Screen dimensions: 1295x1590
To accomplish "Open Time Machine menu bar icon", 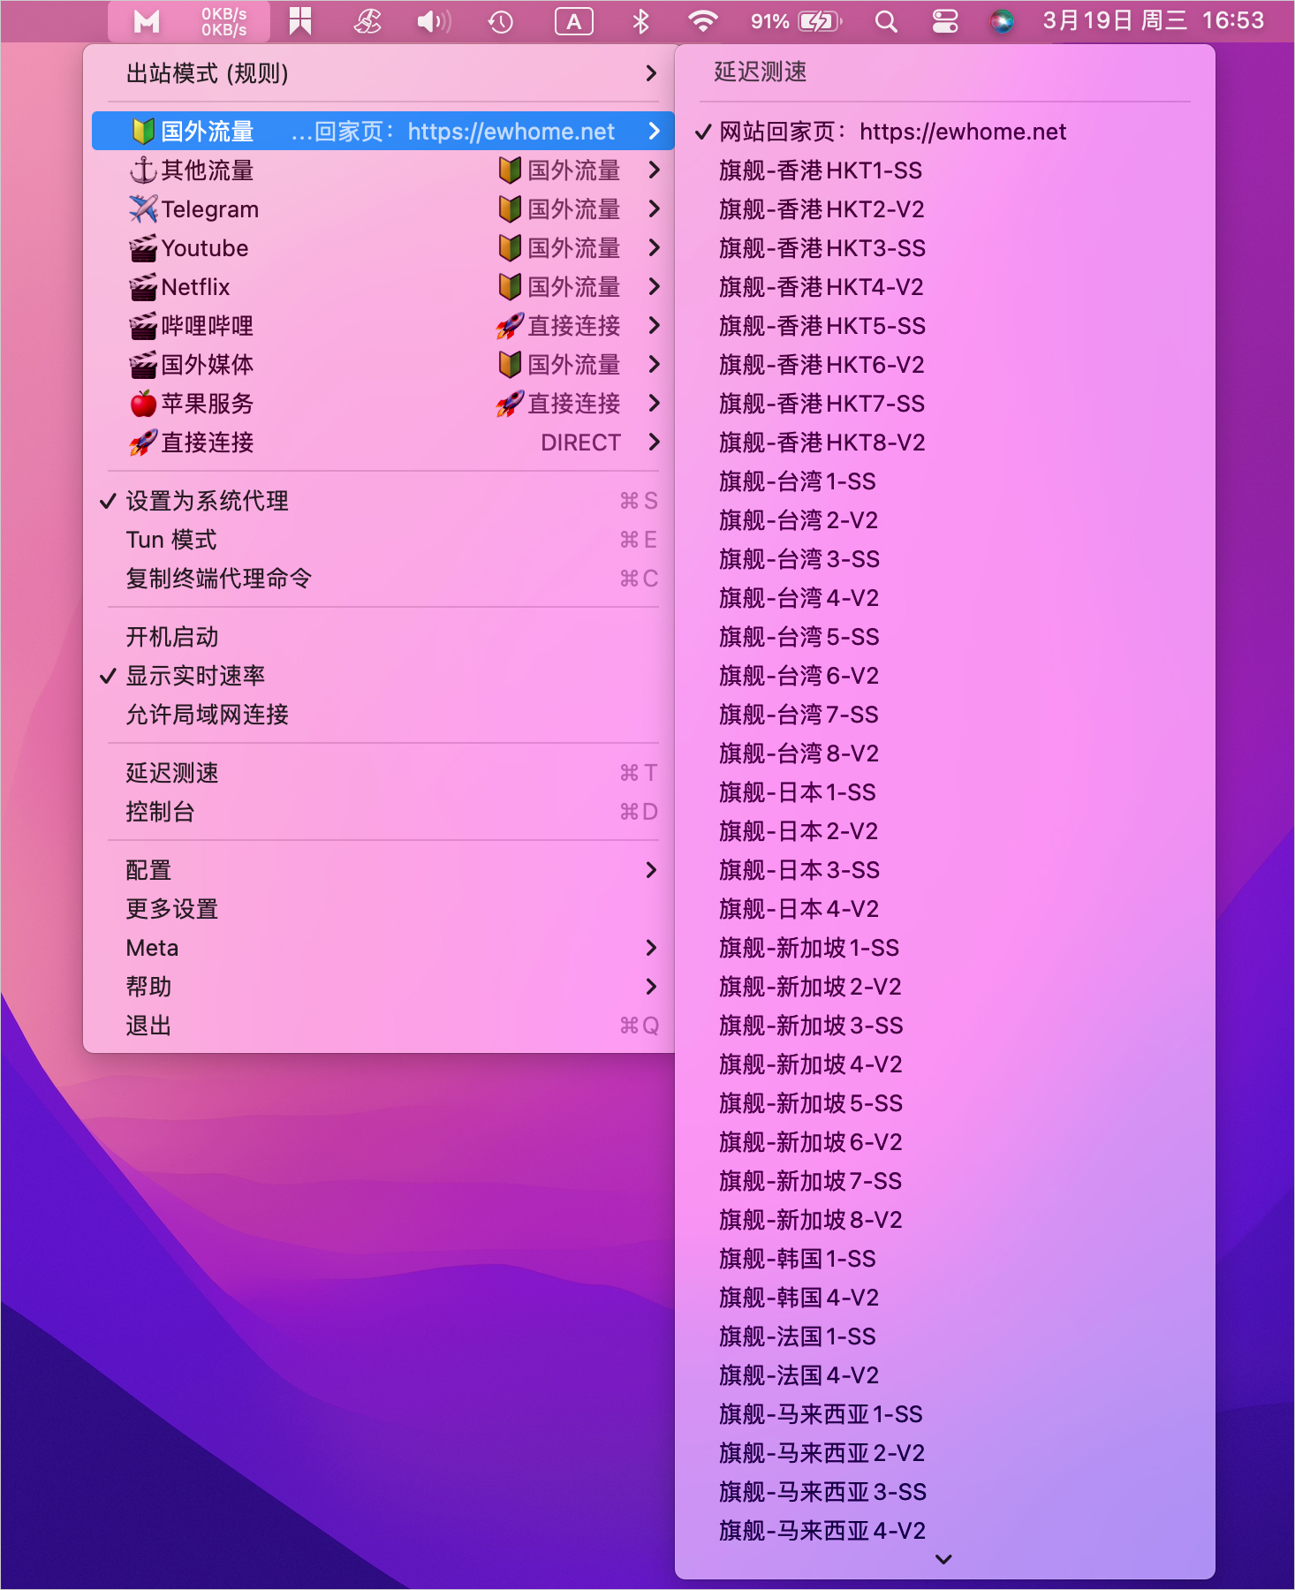I will point(501,21).
